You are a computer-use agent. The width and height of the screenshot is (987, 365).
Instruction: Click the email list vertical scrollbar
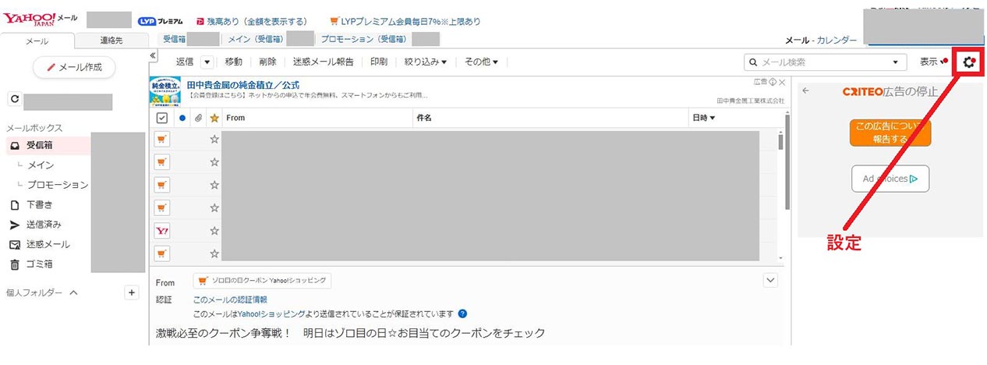pos(780,195)
